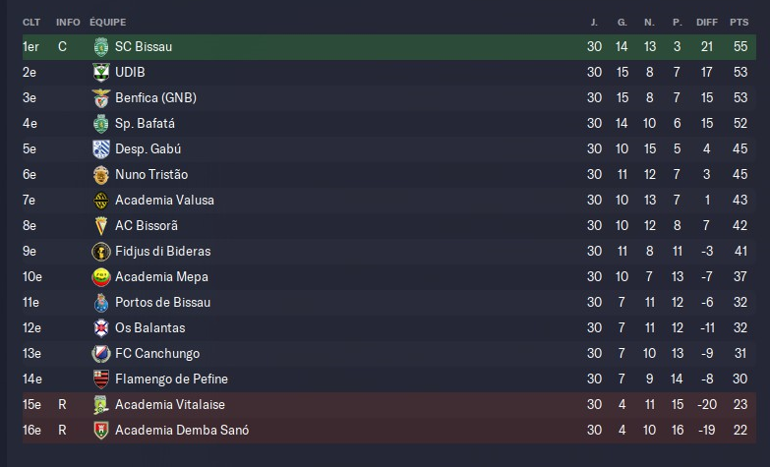Click the ÉQUIPE column header

[107, 22]
